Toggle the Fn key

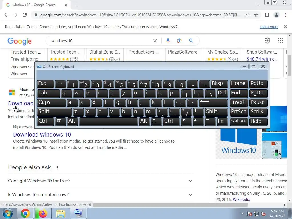click(222, 121)
